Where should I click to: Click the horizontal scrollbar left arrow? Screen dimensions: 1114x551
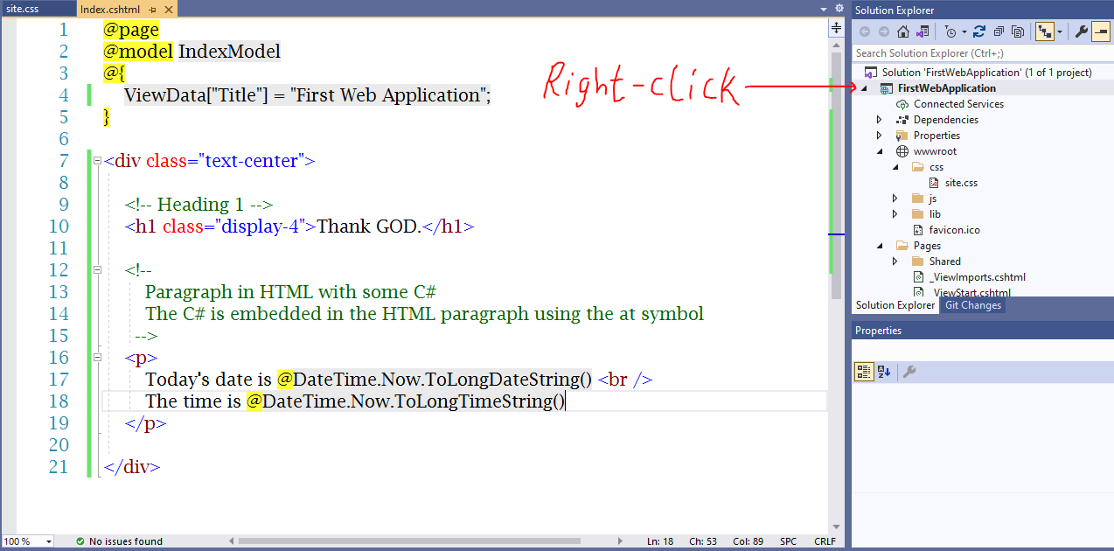(230, 541)
